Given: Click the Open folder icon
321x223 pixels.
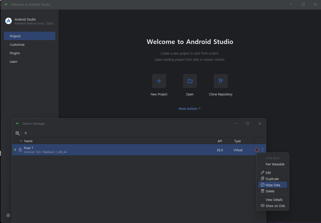Looking at the screenshot, I should tap(190, 81).
